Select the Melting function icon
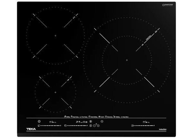The image size is (194, 139). 114,116
